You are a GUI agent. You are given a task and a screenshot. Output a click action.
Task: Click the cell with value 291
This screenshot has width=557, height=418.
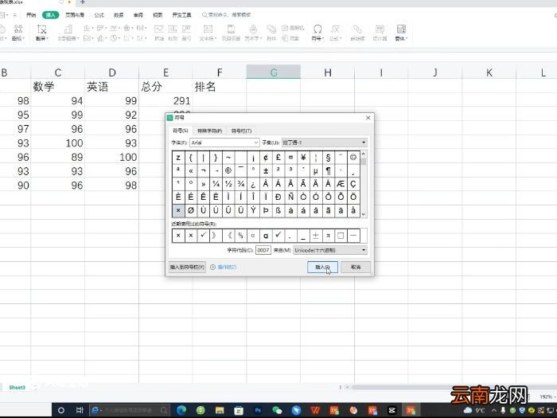(x=166, y=100)
